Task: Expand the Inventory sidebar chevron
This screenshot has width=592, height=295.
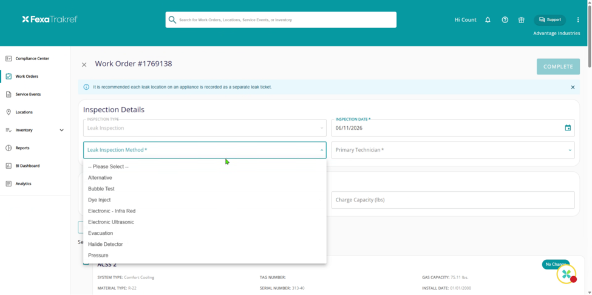Action: [x=61, y=130]
